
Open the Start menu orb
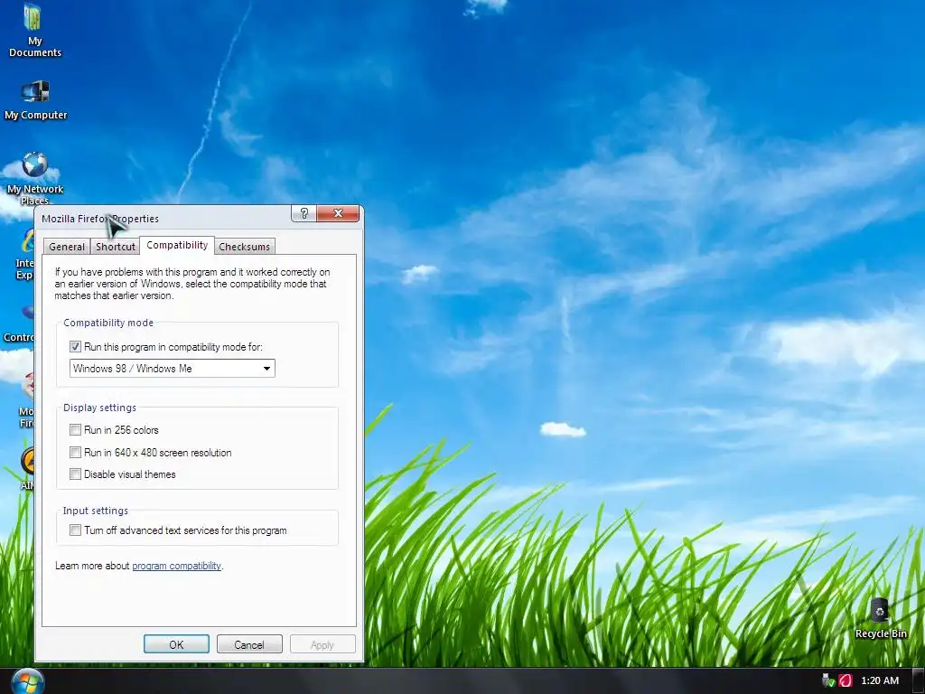tap(28, 681)
